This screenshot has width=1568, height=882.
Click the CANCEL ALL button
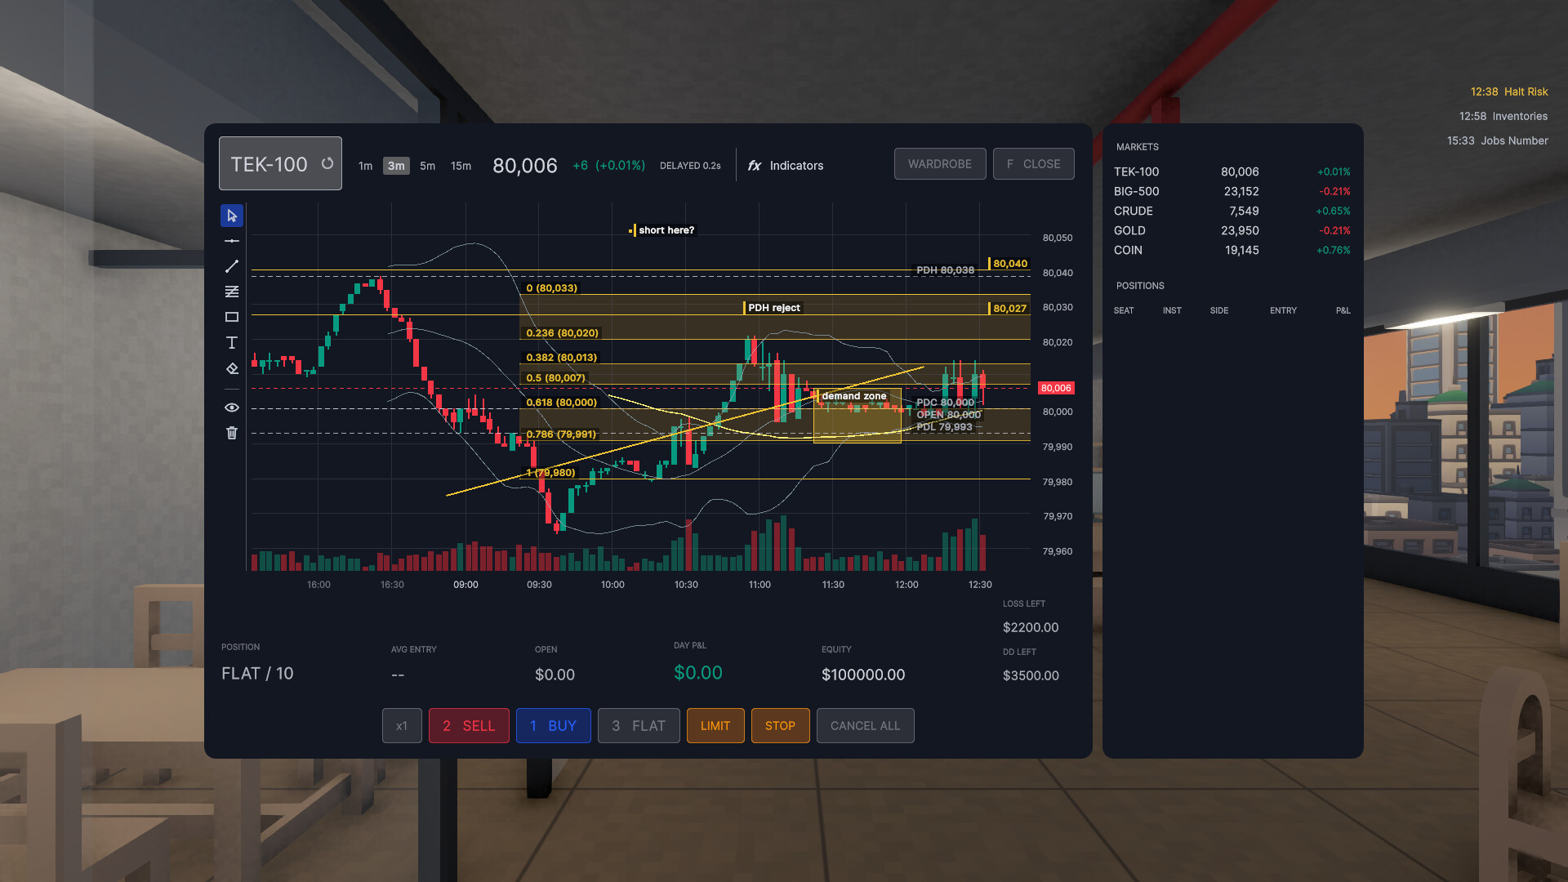pos(865,725)
